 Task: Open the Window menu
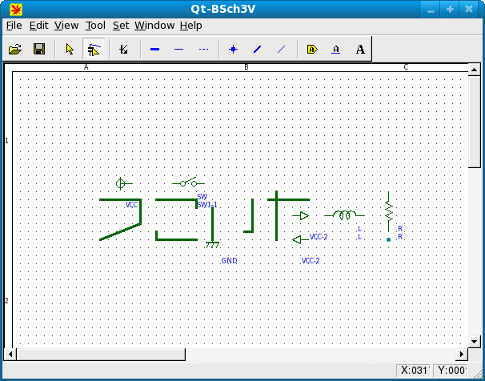(154, 26)
